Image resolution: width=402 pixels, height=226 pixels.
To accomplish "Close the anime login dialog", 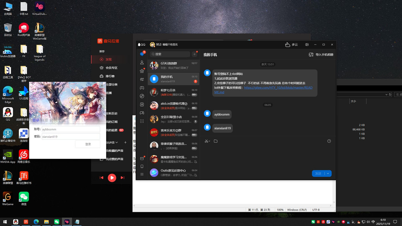I will [x=102, y=85].
